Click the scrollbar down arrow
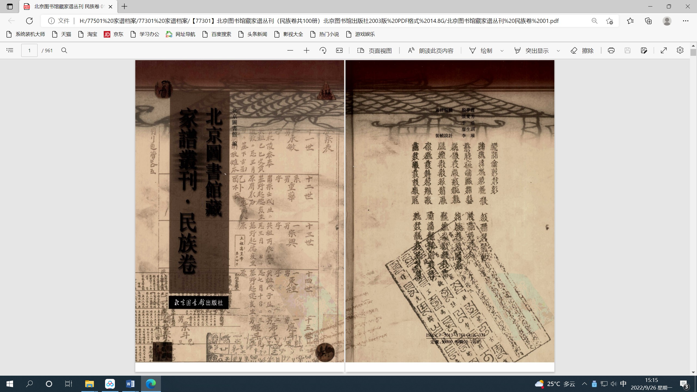This screenshot has width=697, height=392. (x=693, y=372)
